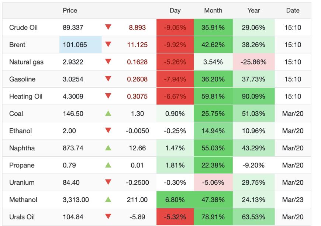Image resolution: width=321 pixels, height=226 pixels.
Task: Click the green up arrow for Methanol
Action: click(x=108, y=199)
